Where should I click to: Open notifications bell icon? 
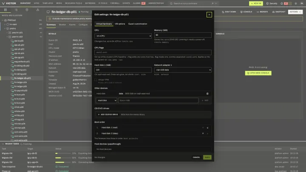pyautogui.click(x=282, y=3)
